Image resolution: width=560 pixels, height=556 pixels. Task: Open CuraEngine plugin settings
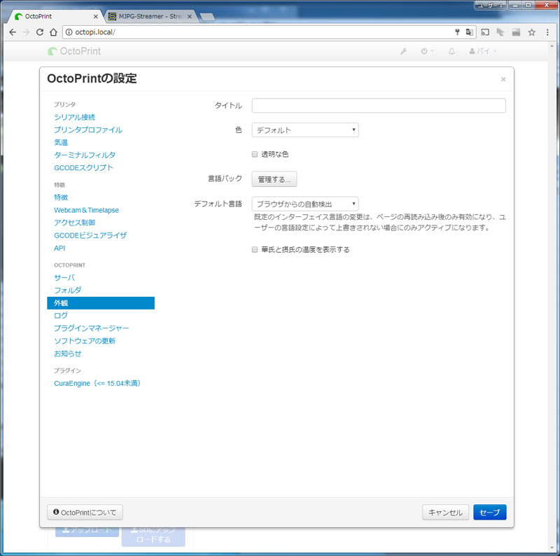[97, 384]
